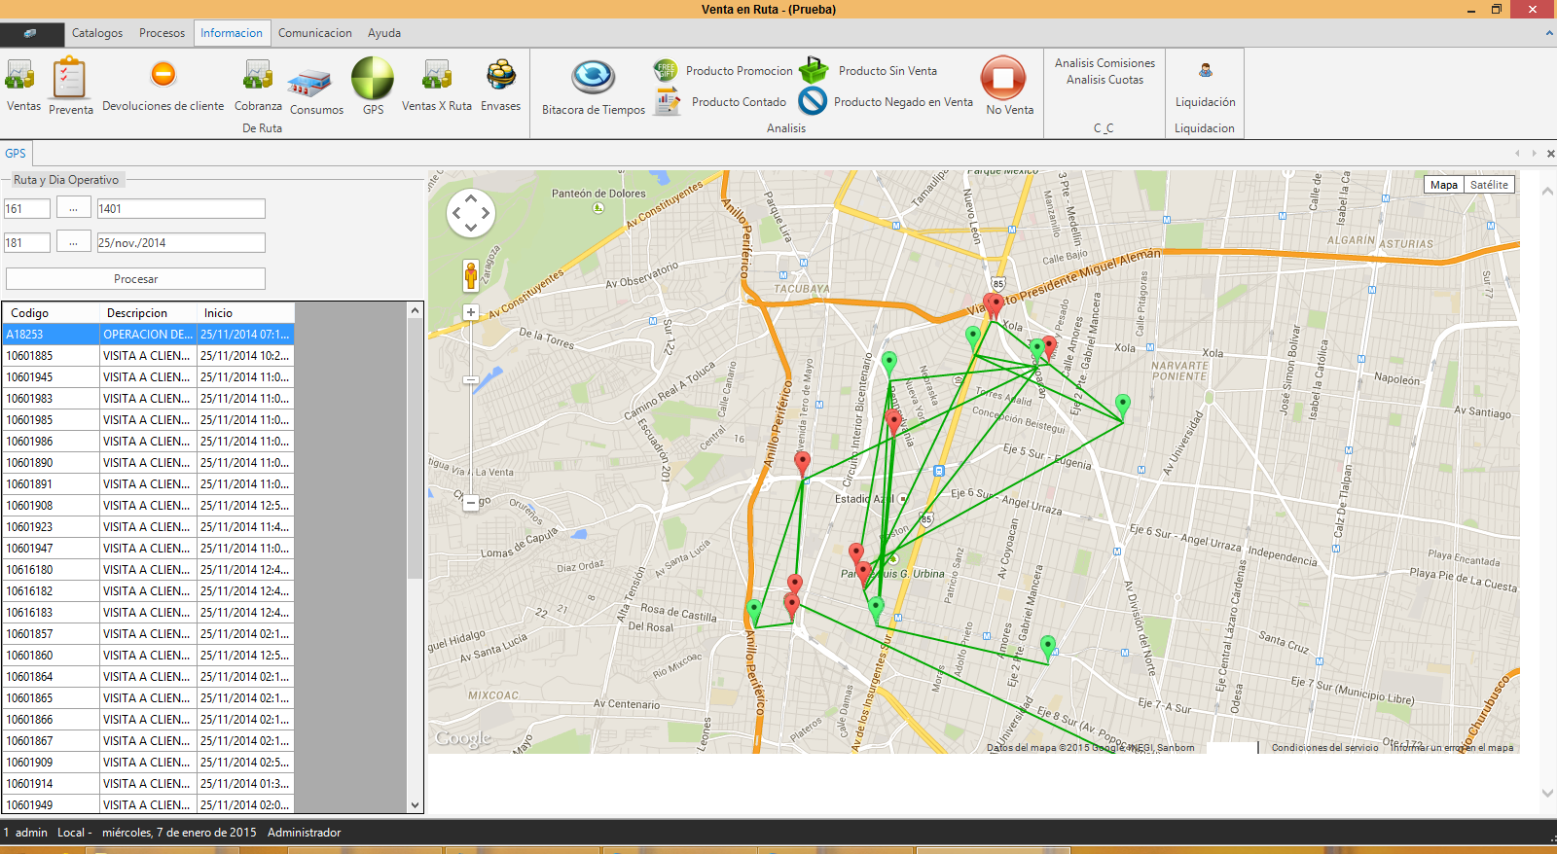Open Analisis Comisiones
This screenshot has height=854, width=1557.
(1104, 63)
